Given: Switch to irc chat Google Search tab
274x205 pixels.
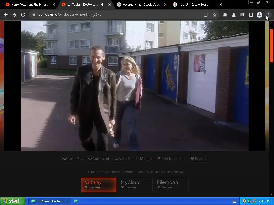Looking at the screenshot, I should coord(194,5).
